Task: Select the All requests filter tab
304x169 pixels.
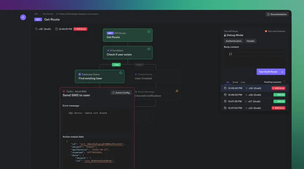Action: tap(228, 82)
